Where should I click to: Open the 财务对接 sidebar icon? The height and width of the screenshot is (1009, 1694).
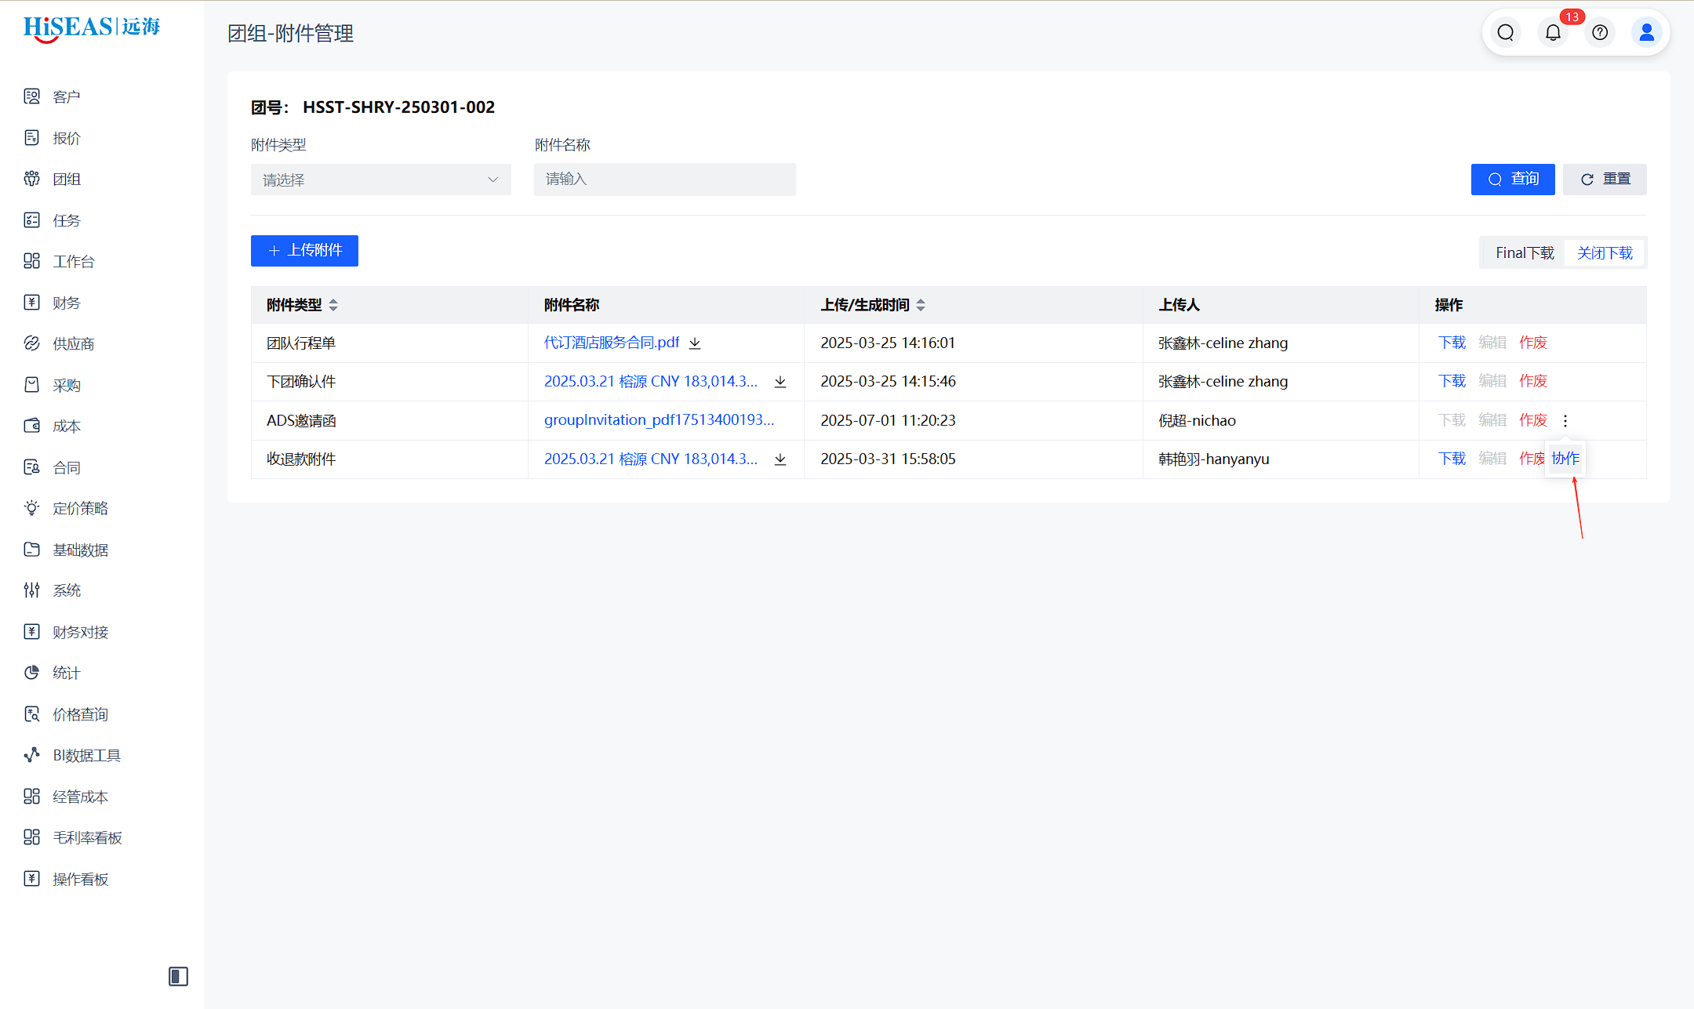pyautogui.click(x=31, y=632)
